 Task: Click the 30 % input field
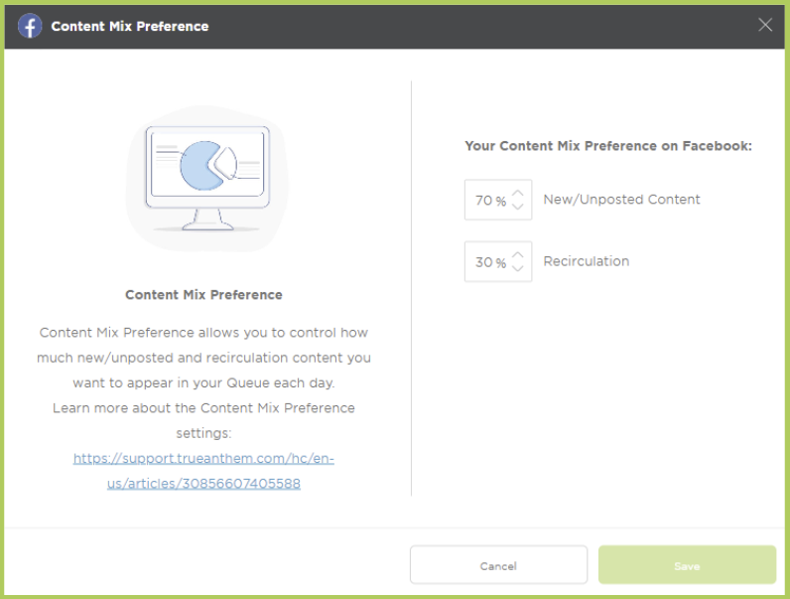[498, 261]
